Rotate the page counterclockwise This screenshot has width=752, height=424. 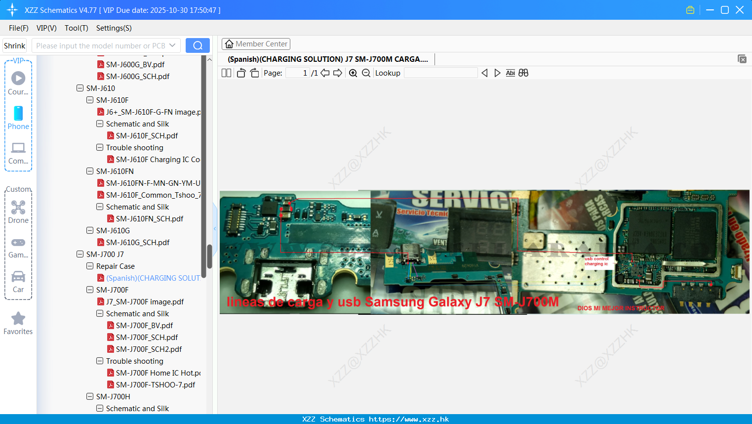tap(241, 73)
